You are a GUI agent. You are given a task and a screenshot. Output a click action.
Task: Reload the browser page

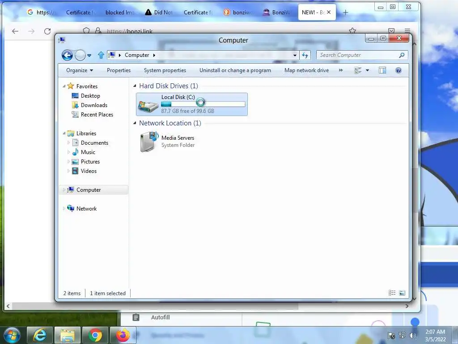tap(47, 31)
